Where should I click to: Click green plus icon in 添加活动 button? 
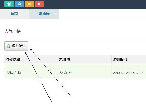click(9, 46)
